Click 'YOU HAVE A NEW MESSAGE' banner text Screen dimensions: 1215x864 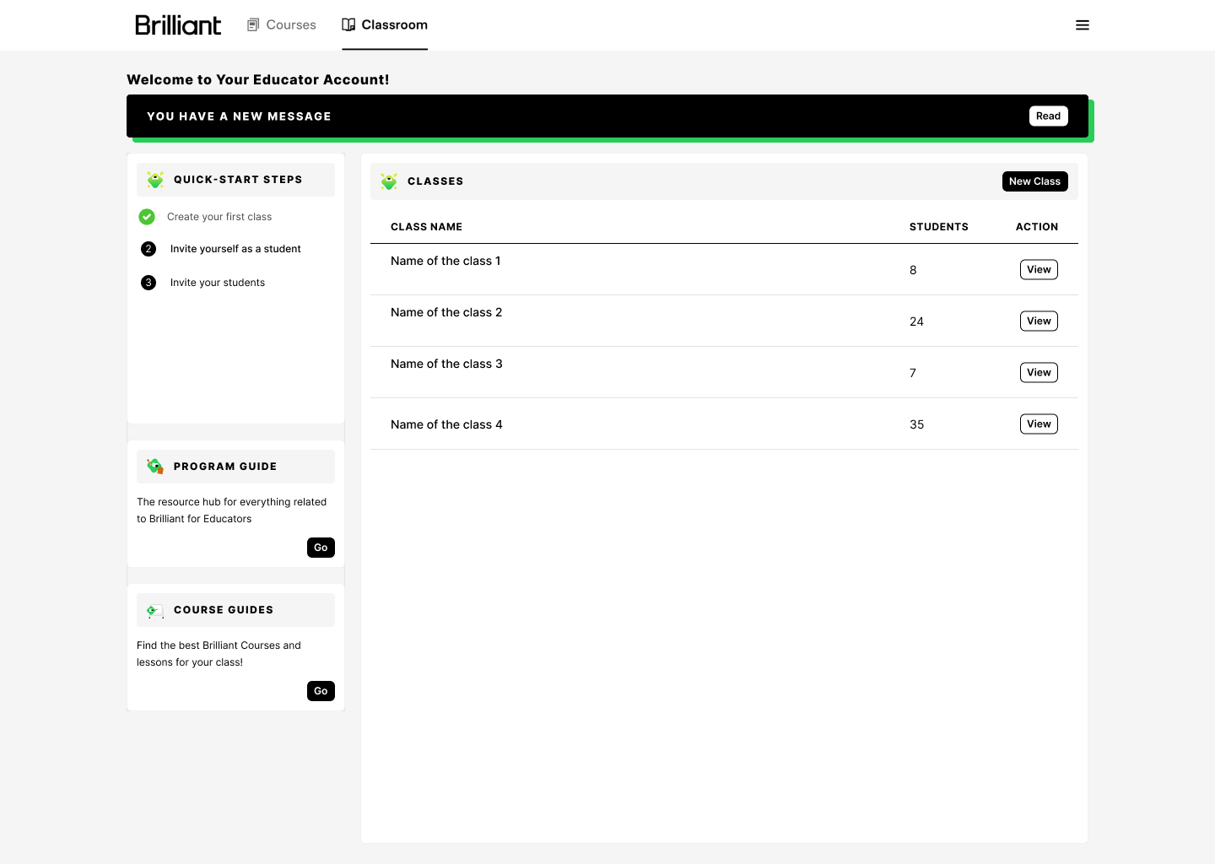coord(239,116)
